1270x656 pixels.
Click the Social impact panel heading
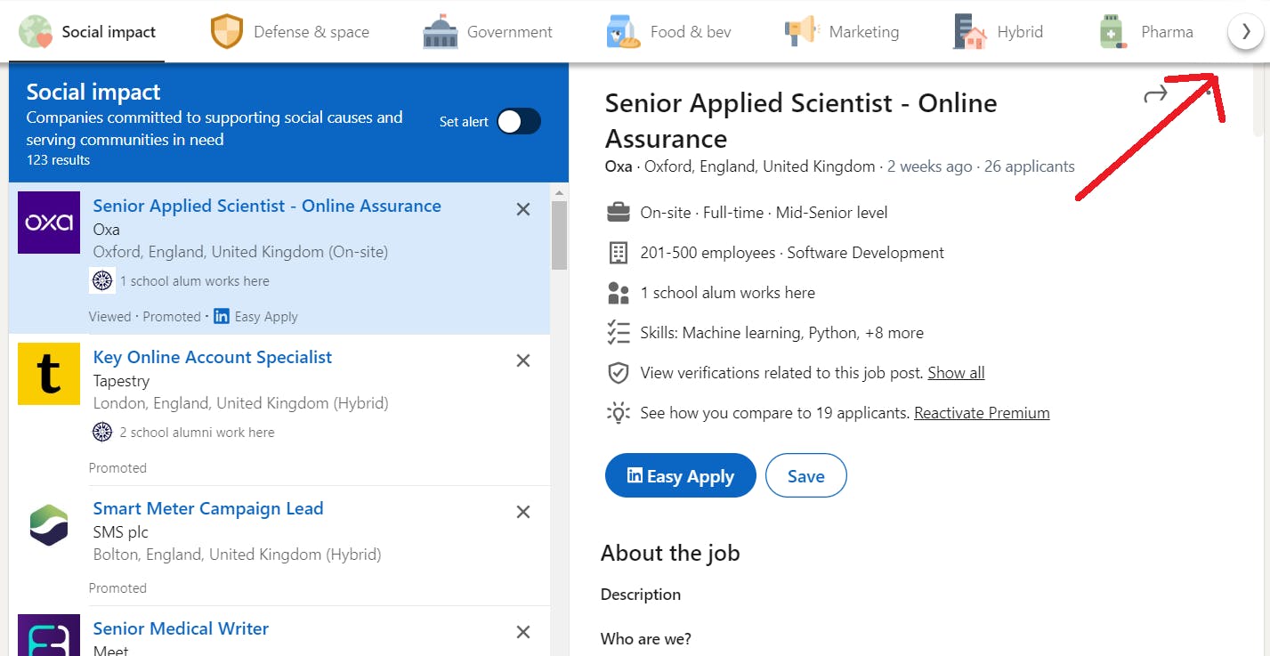pyautogui.click(x=93, y=92)
